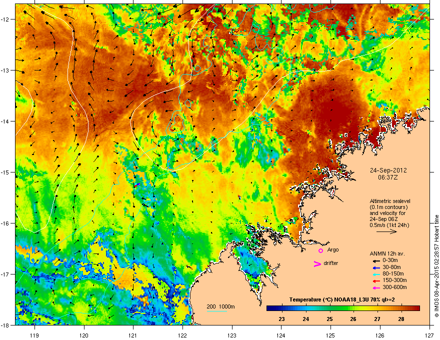
Task: Click the '300-600m' depth label
Action: pyautogui.click(x=394, y=287)
